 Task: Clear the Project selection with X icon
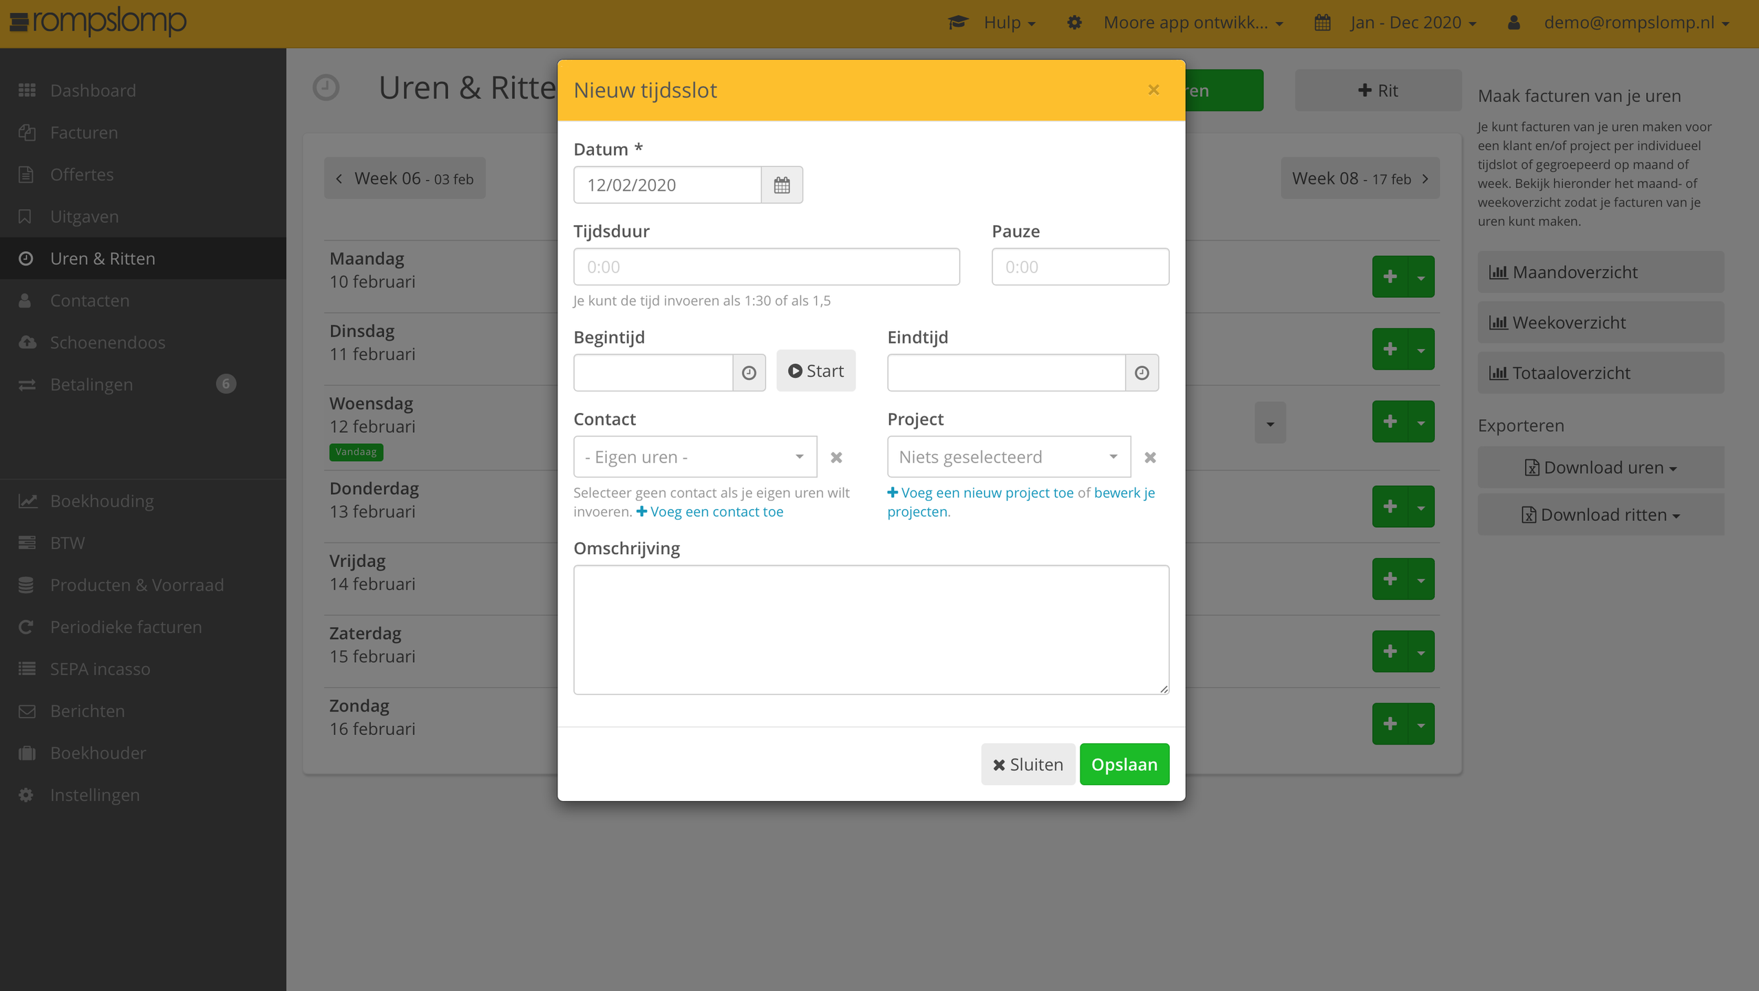1149,457
